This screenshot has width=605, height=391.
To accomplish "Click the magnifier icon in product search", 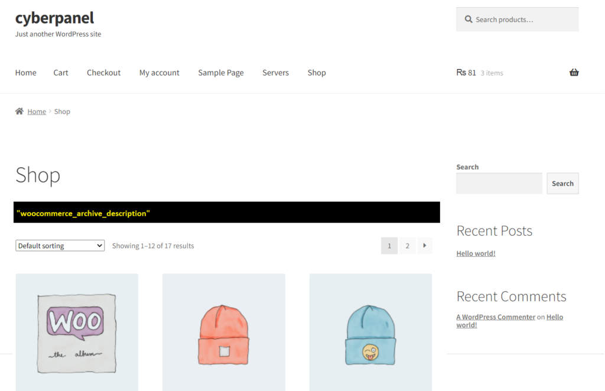I will pos(469,19).
